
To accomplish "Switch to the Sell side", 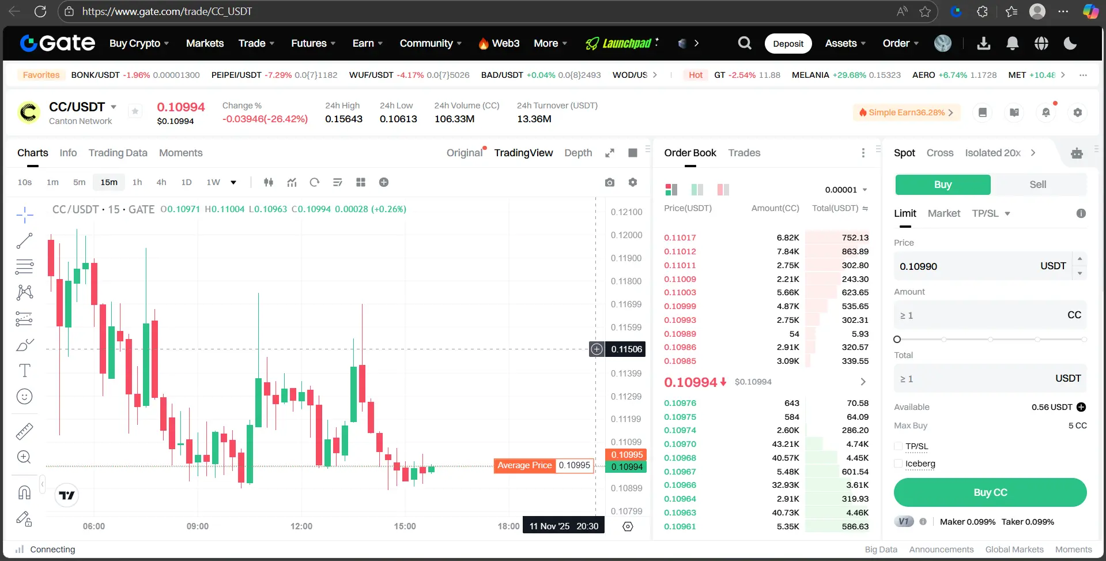I will point(1038,185).
